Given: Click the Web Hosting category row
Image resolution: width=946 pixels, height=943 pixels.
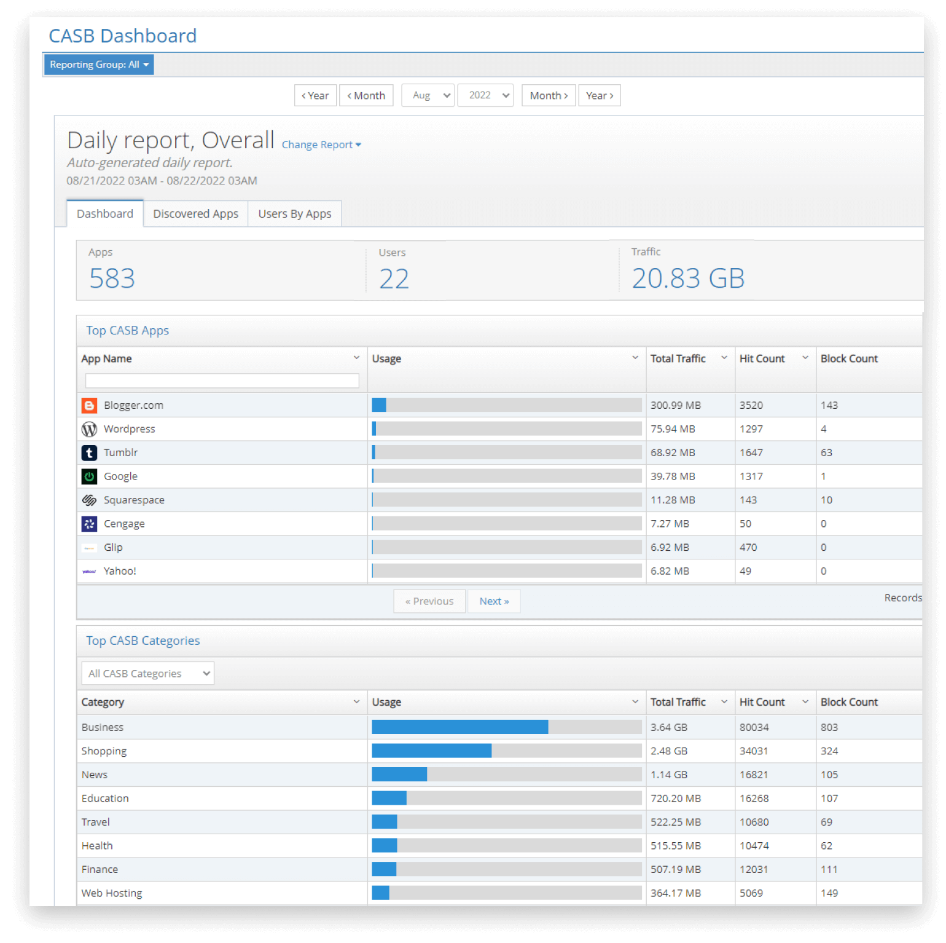Looking at the screenshot, I should point(499,893).
